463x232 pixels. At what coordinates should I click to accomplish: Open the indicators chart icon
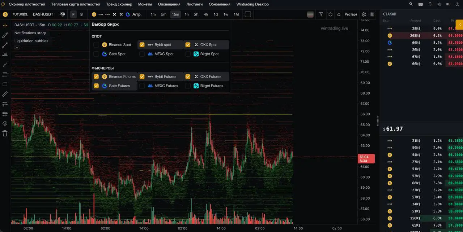point(339,14)
